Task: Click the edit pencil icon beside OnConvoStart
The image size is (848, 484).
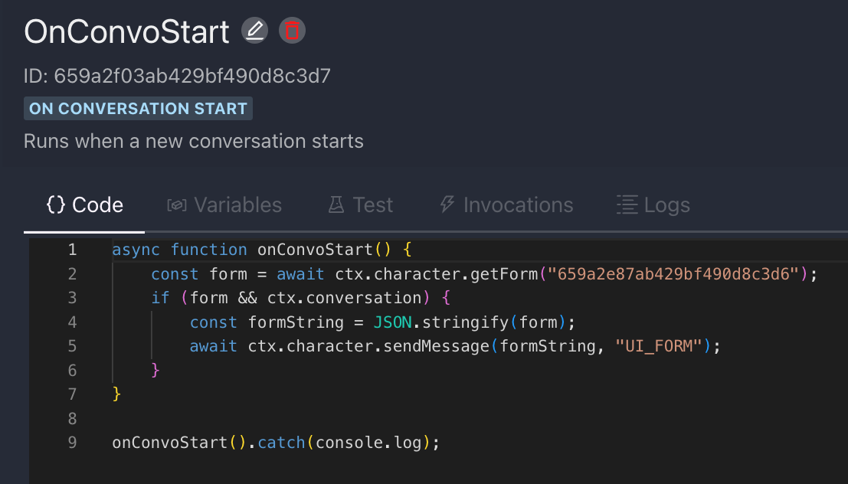Action: 254,31
